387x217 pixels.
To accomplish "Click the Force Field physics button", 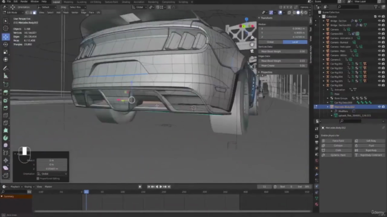I will click(x=336, y=140).
